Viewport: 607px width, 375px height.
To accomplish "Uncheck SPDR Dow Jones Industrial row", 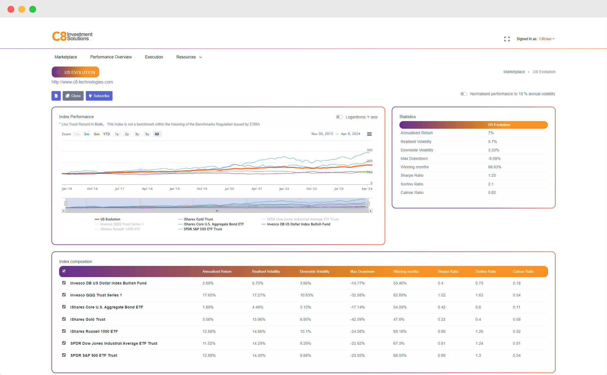I will click(x=64, y=343).
